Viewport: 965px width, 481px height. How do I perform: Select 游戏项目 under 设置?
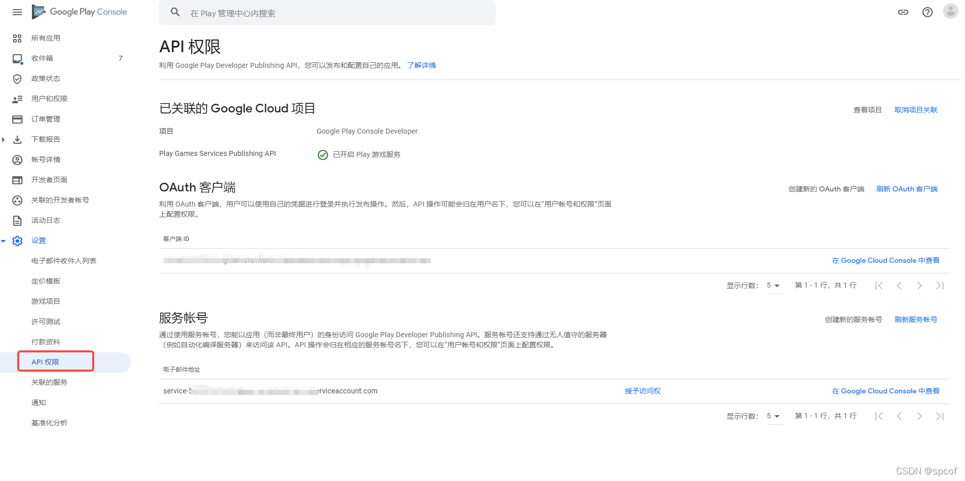pyautogui.click(x=46, y=301)
